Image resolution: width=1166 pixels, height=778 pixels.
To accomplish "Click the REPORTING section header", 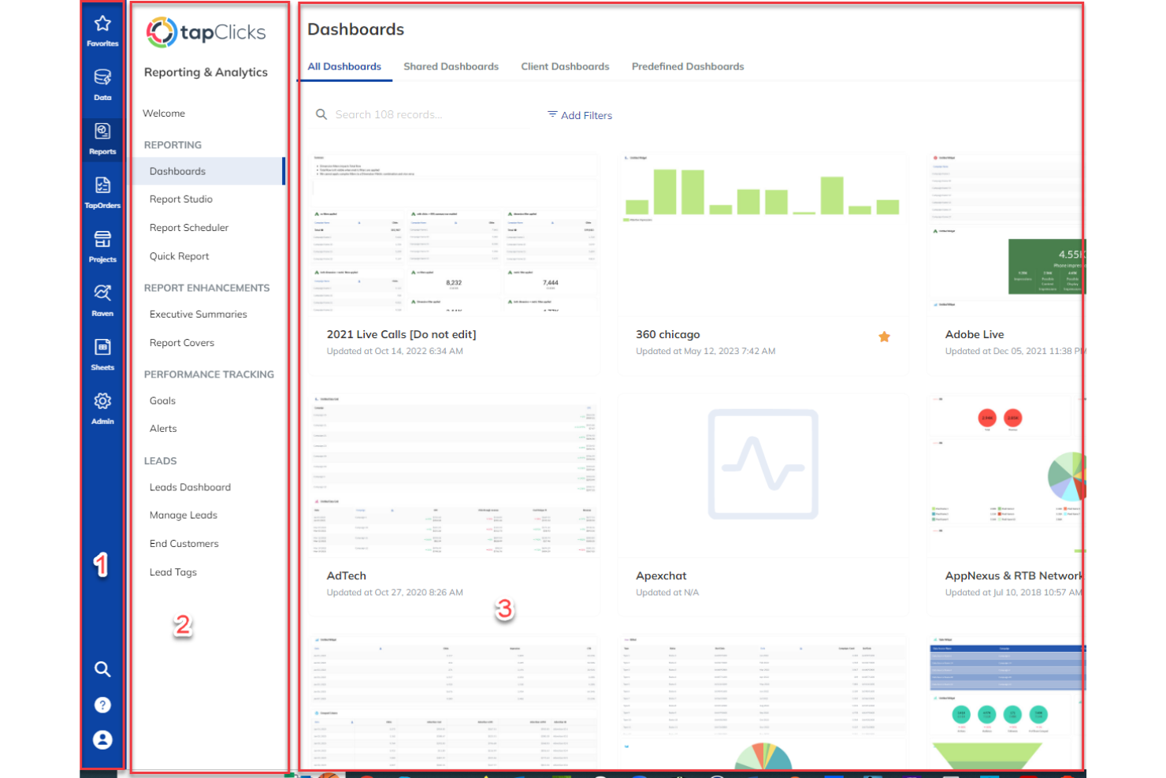I will tap(173, 145).
